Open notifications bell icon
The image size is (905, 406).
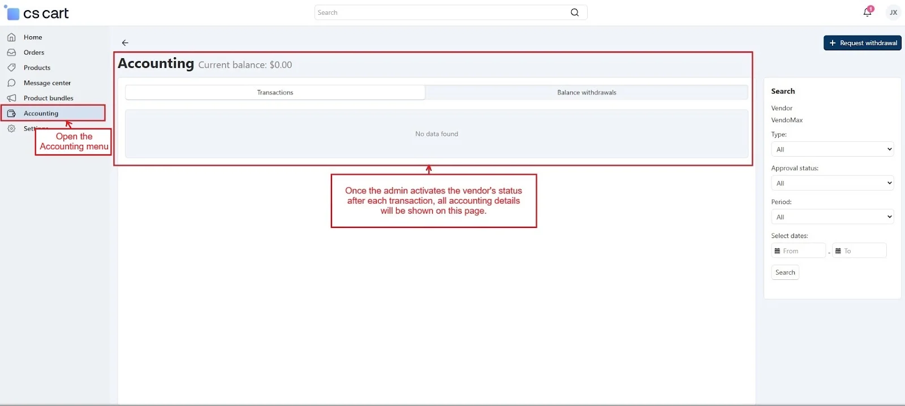coord(868,12)
